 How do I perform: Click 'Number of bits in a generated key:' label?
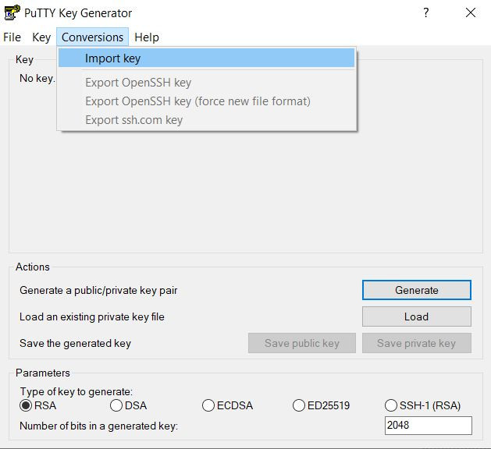98,426
